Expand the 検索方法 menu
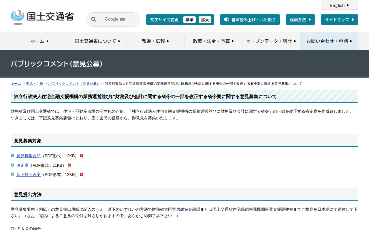This screenshot has width=369, height=230. tap(300, 20)
